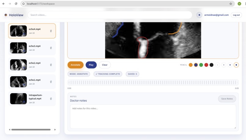Click the browser address bar URL
The width and height of the screenshot is (246, 140).
(x=41, y=4)
